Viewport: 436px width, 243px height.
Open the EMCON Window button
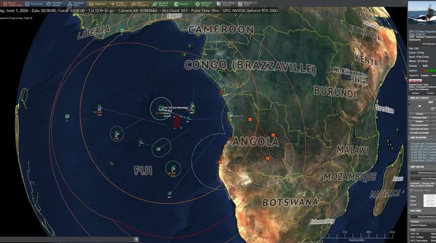(x=423, y=173)
